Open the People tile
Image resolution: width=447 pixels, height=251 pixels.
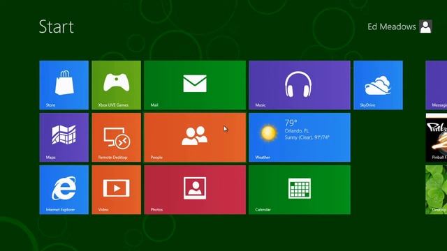195,137
